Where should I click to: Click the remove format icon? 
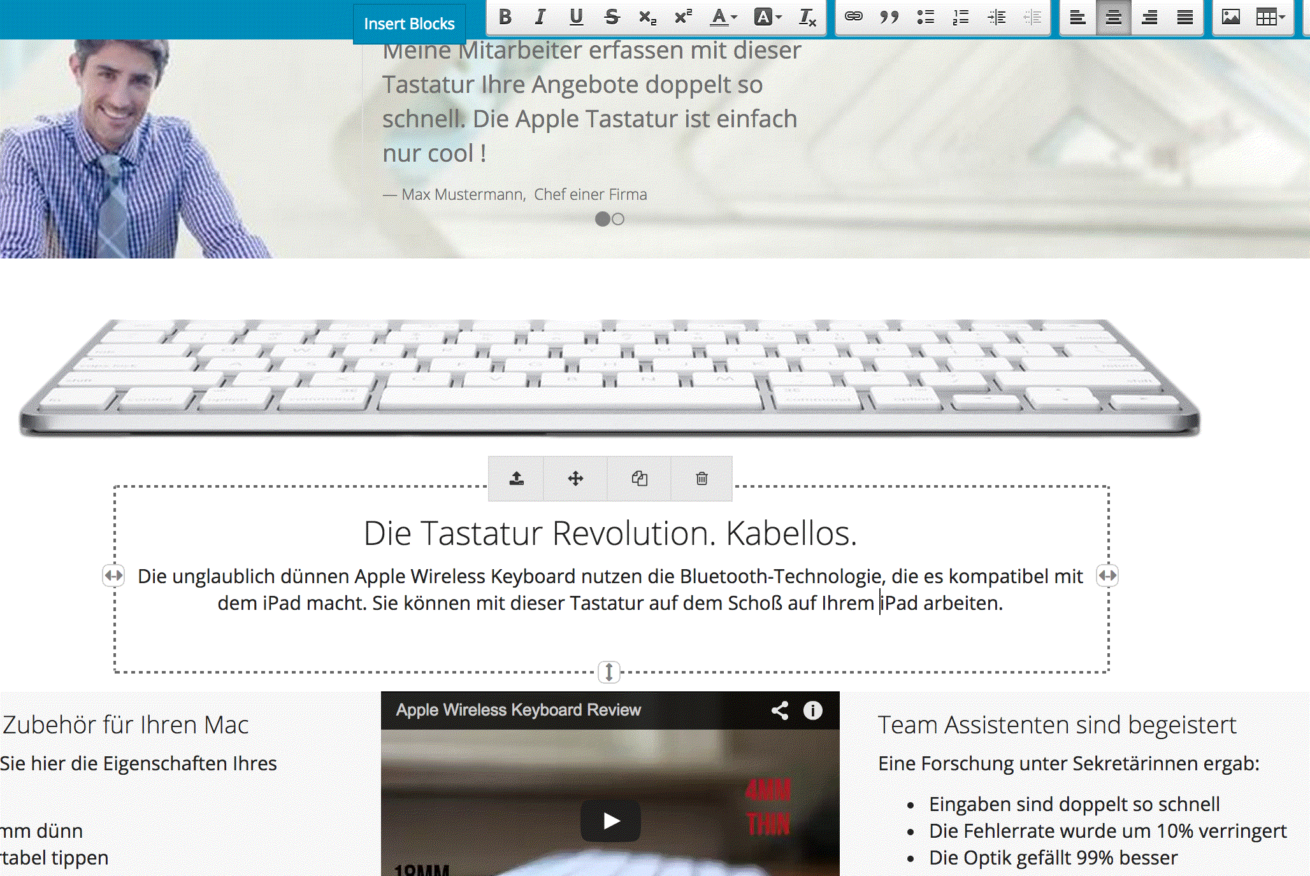807,17
